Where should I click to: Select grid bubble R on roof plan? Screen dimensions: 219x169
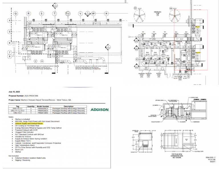[29, 14]
